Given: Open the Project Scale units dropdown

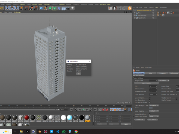Looking at the screenshot, I should pyautogui.click(x=164, y=80).
